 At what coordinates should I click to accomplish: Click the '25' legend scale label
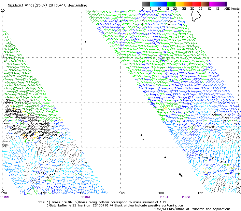(184, 9)
